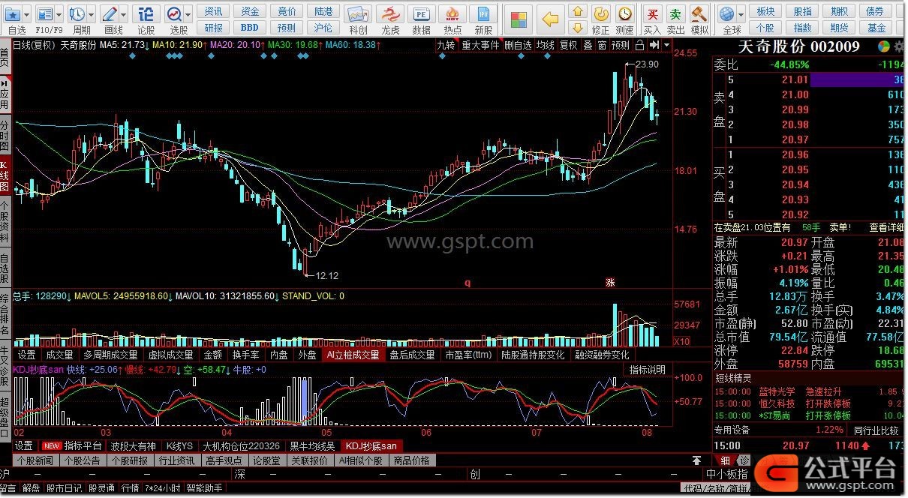The height and width of the screenshot is (498, 908).
Task: Expand the 周期 period dropdown arrow
Action: tap(90, 14)
